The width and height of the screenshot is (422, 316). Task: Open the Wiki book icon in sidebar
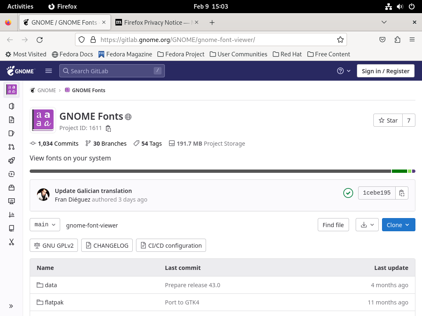coord(11,228)
